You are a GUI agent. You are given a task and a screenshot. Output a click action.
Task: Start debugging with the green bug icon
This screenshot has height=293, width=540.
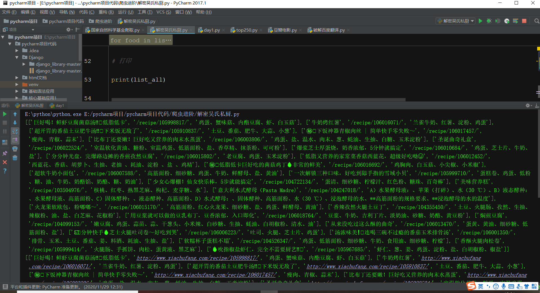[489, 21]
